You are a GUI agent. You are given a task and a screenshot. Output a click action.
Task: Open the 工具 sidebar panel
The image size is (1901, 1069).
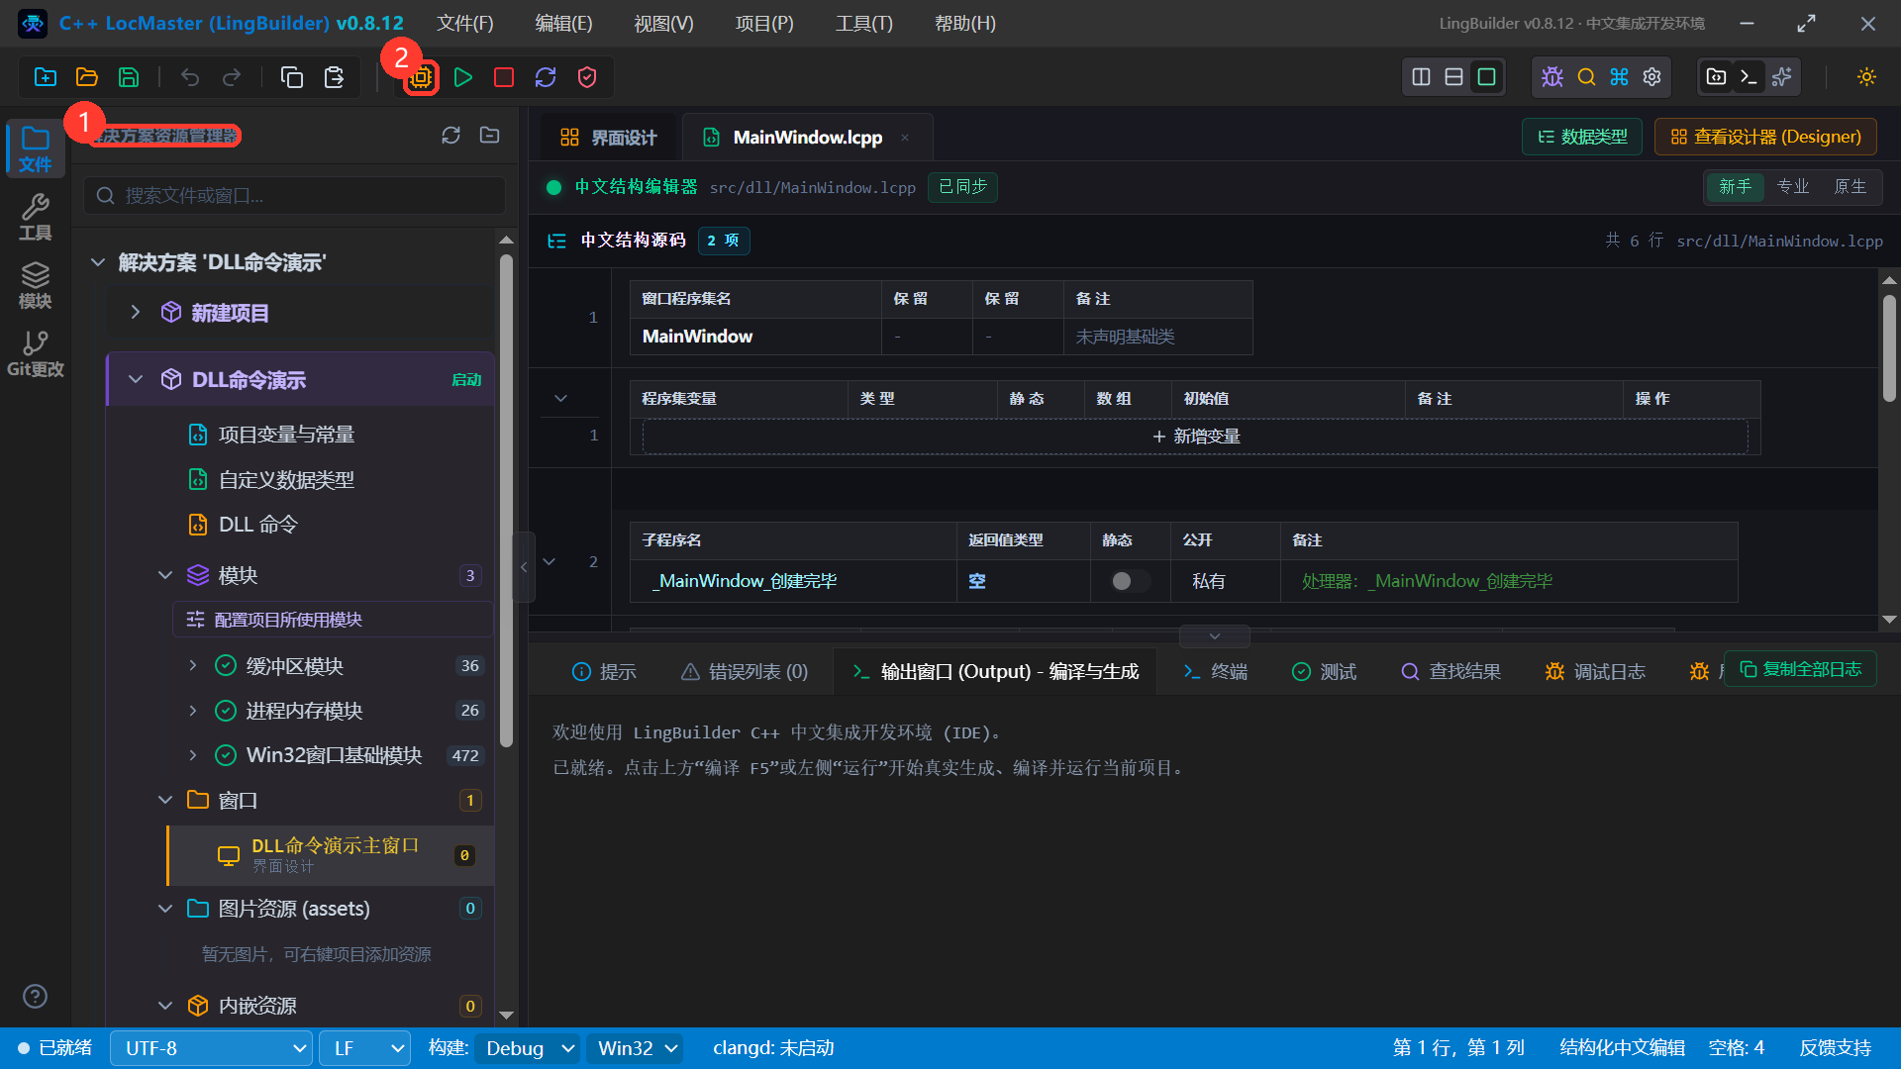click(x=36, y=217)
